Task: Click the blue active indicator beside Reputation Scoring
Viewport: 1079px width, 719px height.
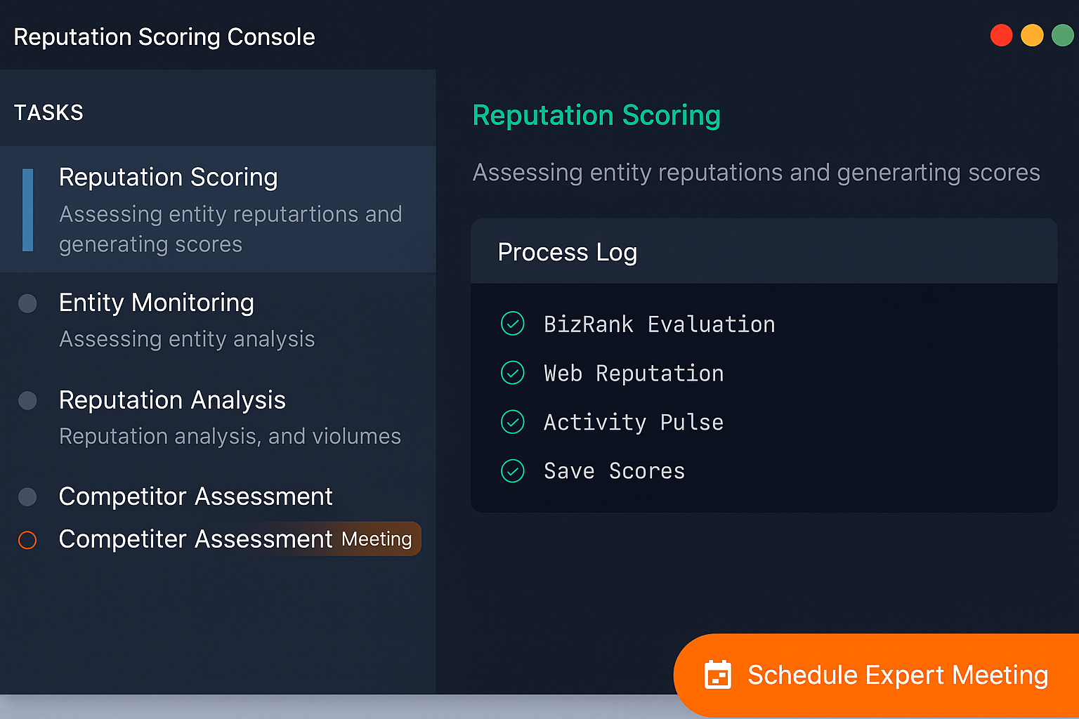Action: point(28,210)
